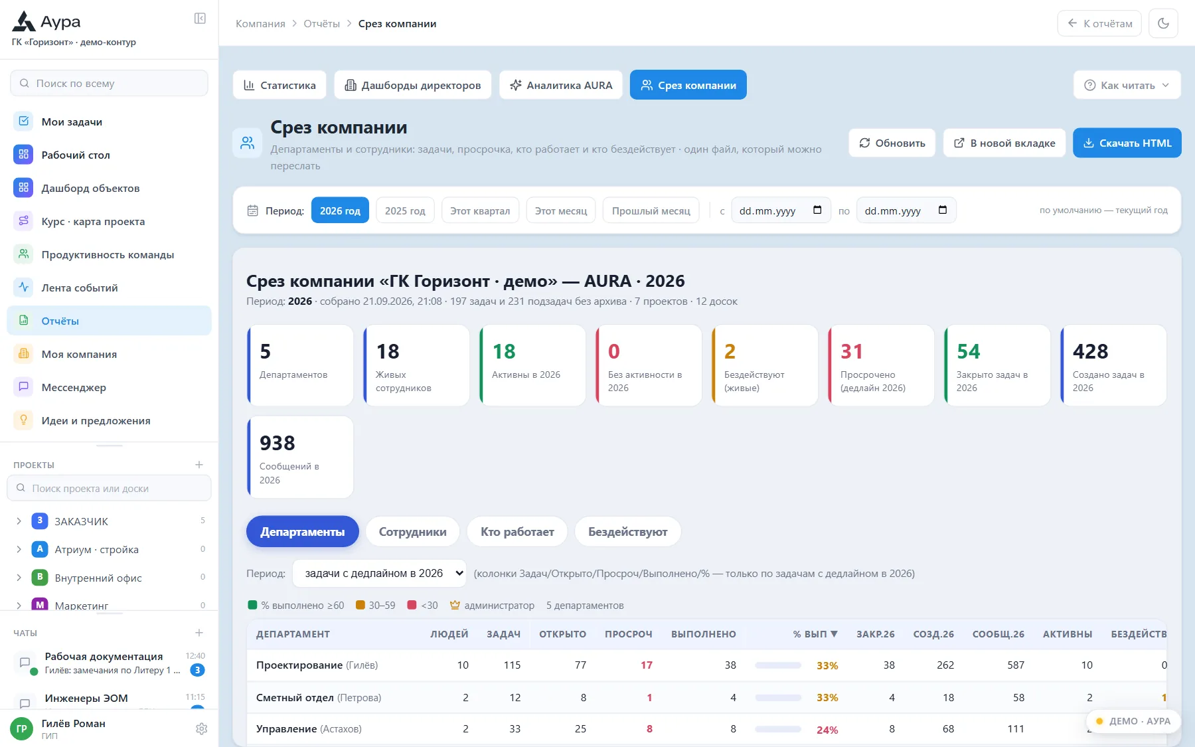
Task: Select the Этот месяц period
Action: [561, 210]
